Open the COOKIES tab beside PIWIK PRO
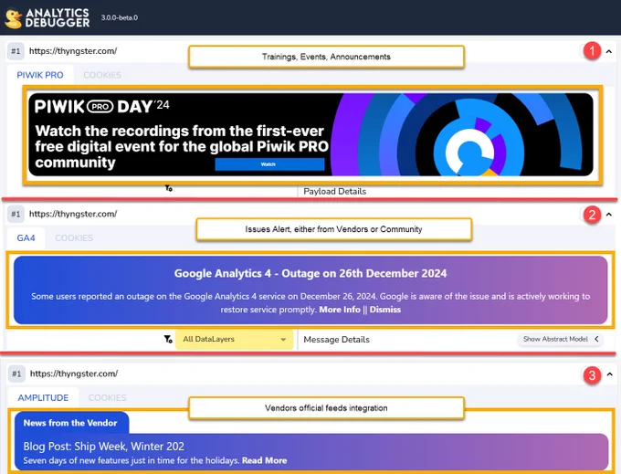Image resolution: width=621 pixels, height=474 pixels. coord(102,75)
